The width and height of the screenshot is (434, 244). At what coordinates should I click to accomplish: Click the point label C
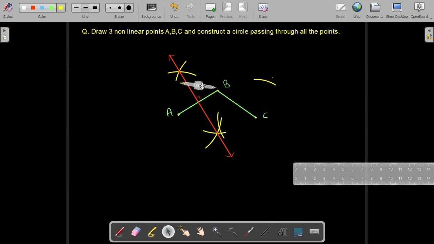pos(265,116)
